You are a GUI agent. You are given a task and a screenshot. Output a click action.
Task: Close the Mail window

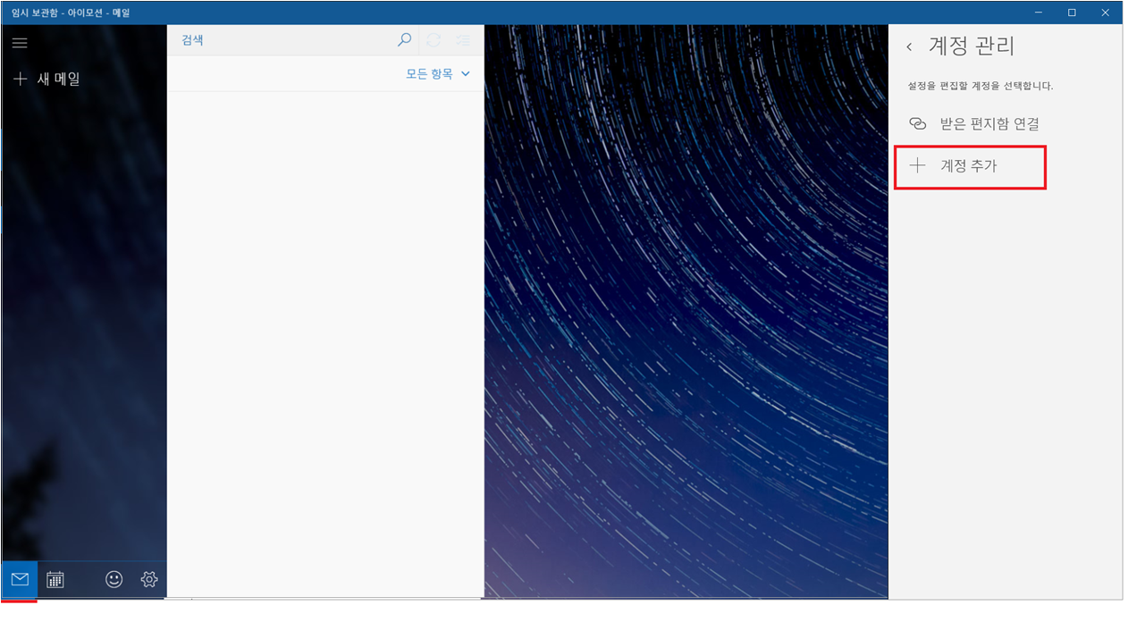click(1106, 13)
